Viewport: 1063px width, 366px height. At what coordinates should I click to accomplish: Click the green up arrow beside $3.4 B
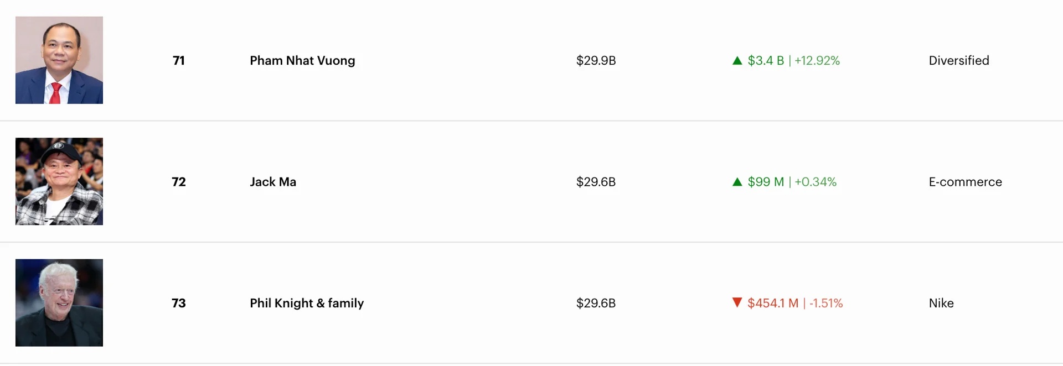[x=737, y=61]
